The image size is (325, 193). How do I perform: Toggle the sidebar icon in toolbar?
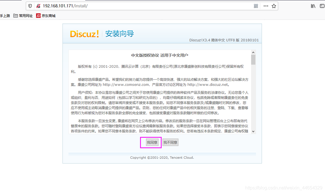click(322, 6)
